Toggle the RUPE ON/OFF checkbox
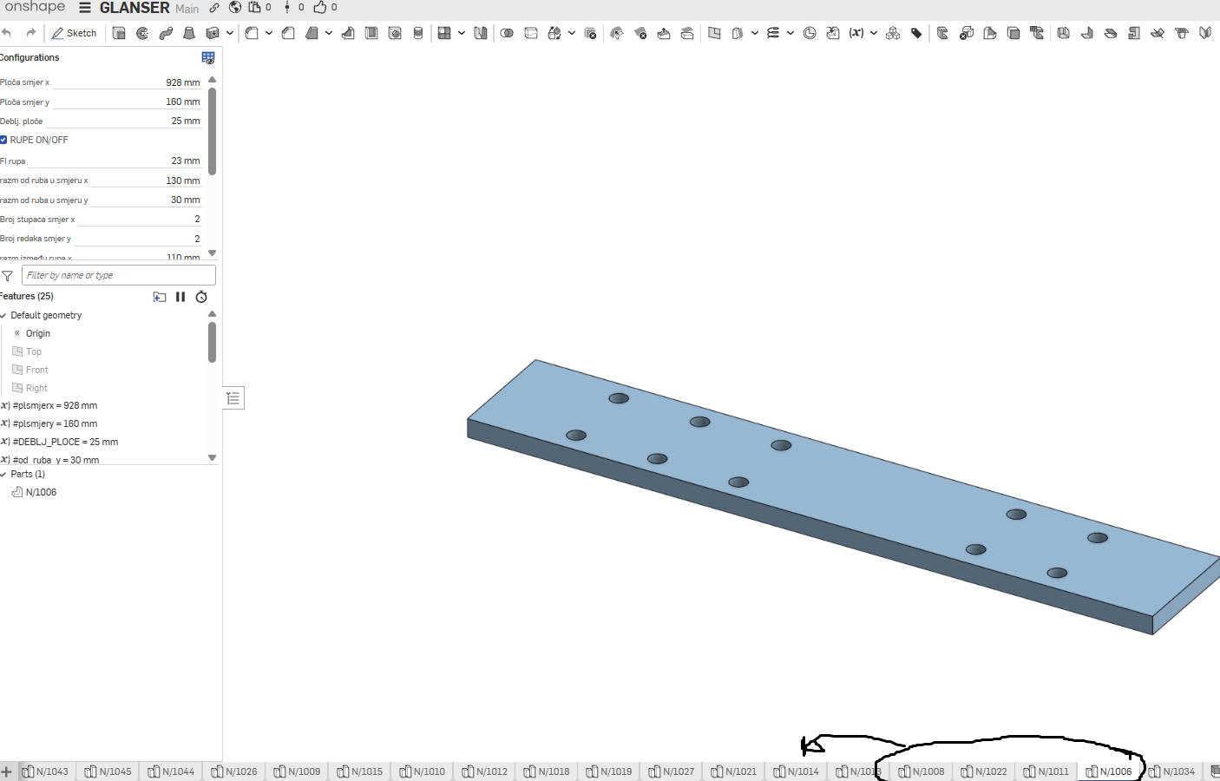Screen dimensions: 1220x781 point(3,140)
